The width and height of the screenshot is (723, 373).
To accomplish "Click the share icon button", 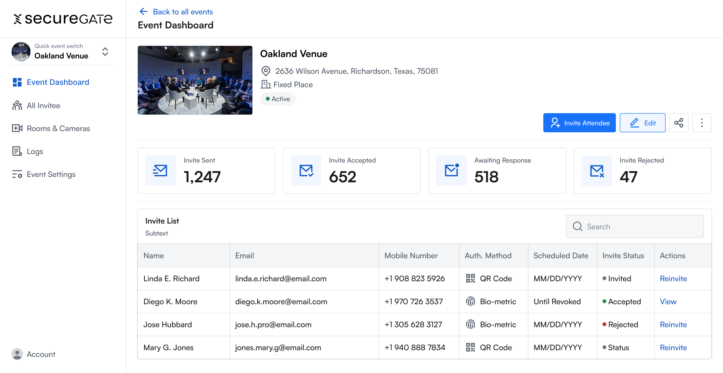I will point(679,123).
